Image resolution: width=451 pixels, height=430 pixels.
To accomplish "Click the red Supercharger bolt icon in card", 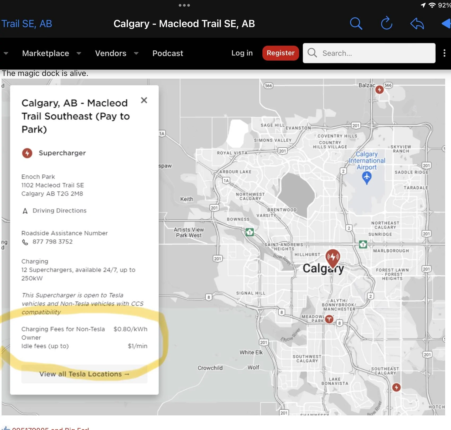I will (27, 153).
